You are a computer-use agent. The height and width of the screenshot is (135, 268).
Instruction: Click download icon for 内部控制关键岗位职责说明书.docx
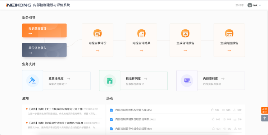coord(235,119)
